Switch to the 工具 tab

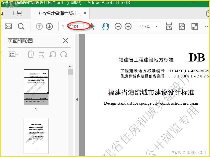pyautogui.click(x=17, y=13)
